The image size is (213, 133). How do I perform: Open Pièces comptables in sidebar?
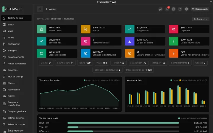click(16, 64)
